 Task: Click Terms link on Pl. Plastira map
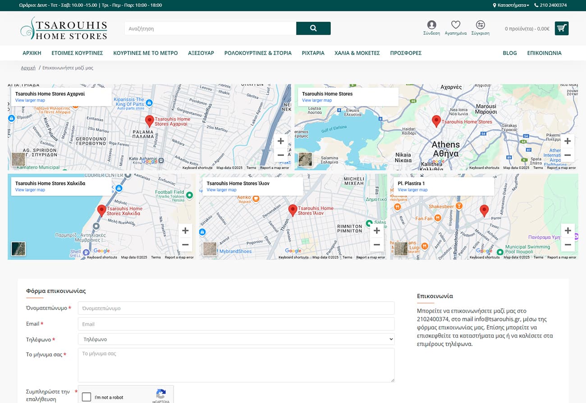point(538,257)
